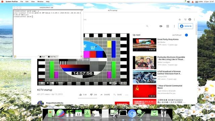Toggle the Autoplay switch
The width and height of the screenshot is (215, 121).
(x=186, y=35)
